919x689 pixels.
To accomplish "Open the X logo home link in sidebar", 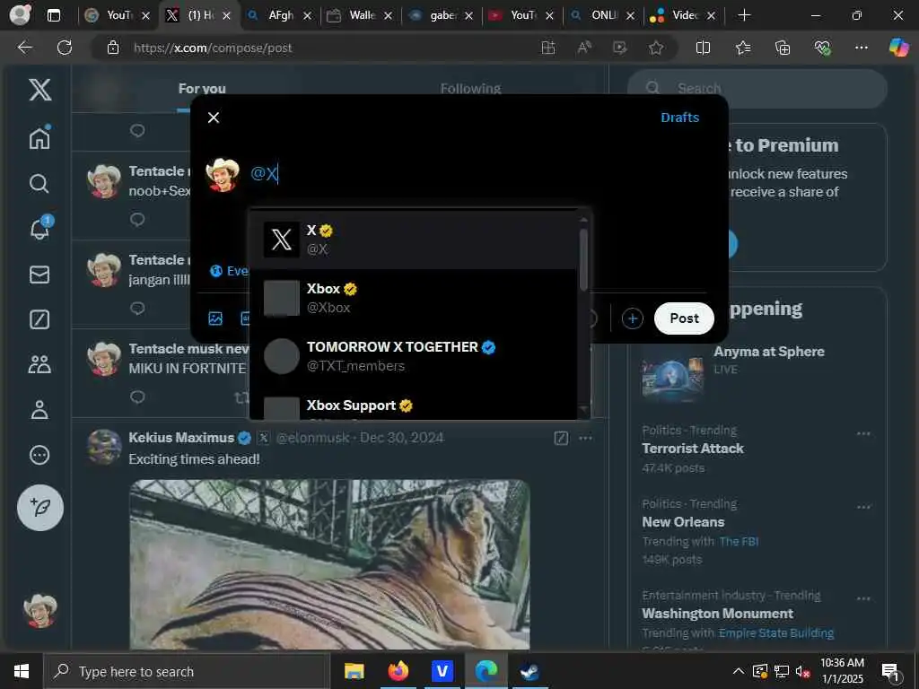I will tap(39, 91).
